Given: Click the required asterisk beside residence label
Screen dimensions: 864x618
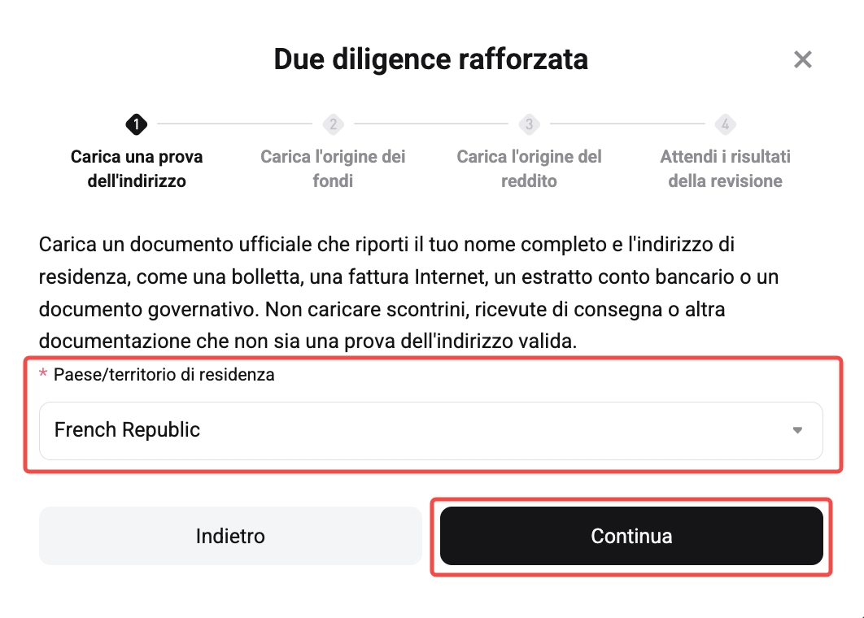Looking at the screenshot, I should click(x=45, y=375).
